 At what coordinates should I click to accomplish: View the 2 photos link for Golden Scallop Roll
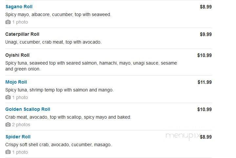21,125
